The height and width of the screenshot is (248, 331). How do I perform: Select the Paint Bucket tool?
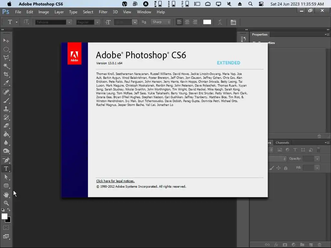tap(6, 134)
